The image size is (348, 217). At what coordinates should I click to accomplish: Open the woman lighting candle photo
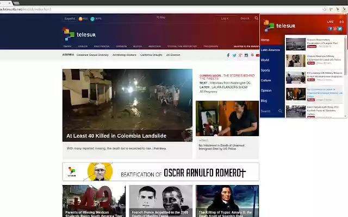227,118
